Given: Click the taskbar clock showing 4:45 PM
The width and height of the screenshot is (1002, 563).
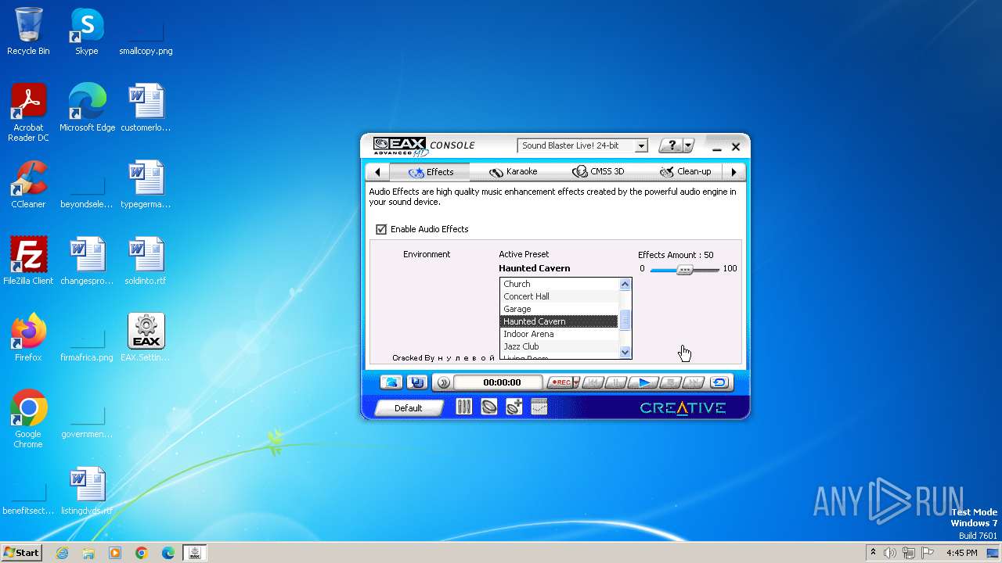Looking at the screenshot, I should coord(961,553).
